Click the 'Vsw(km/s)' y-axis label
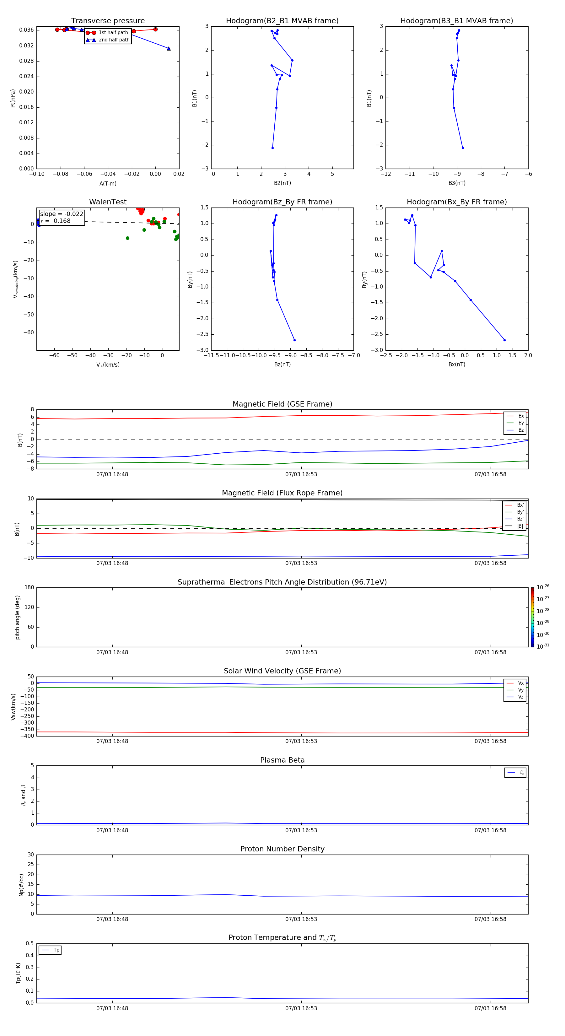Image resolution: width=565 pixels, height=1036 pixels. (x=13, y=707)
